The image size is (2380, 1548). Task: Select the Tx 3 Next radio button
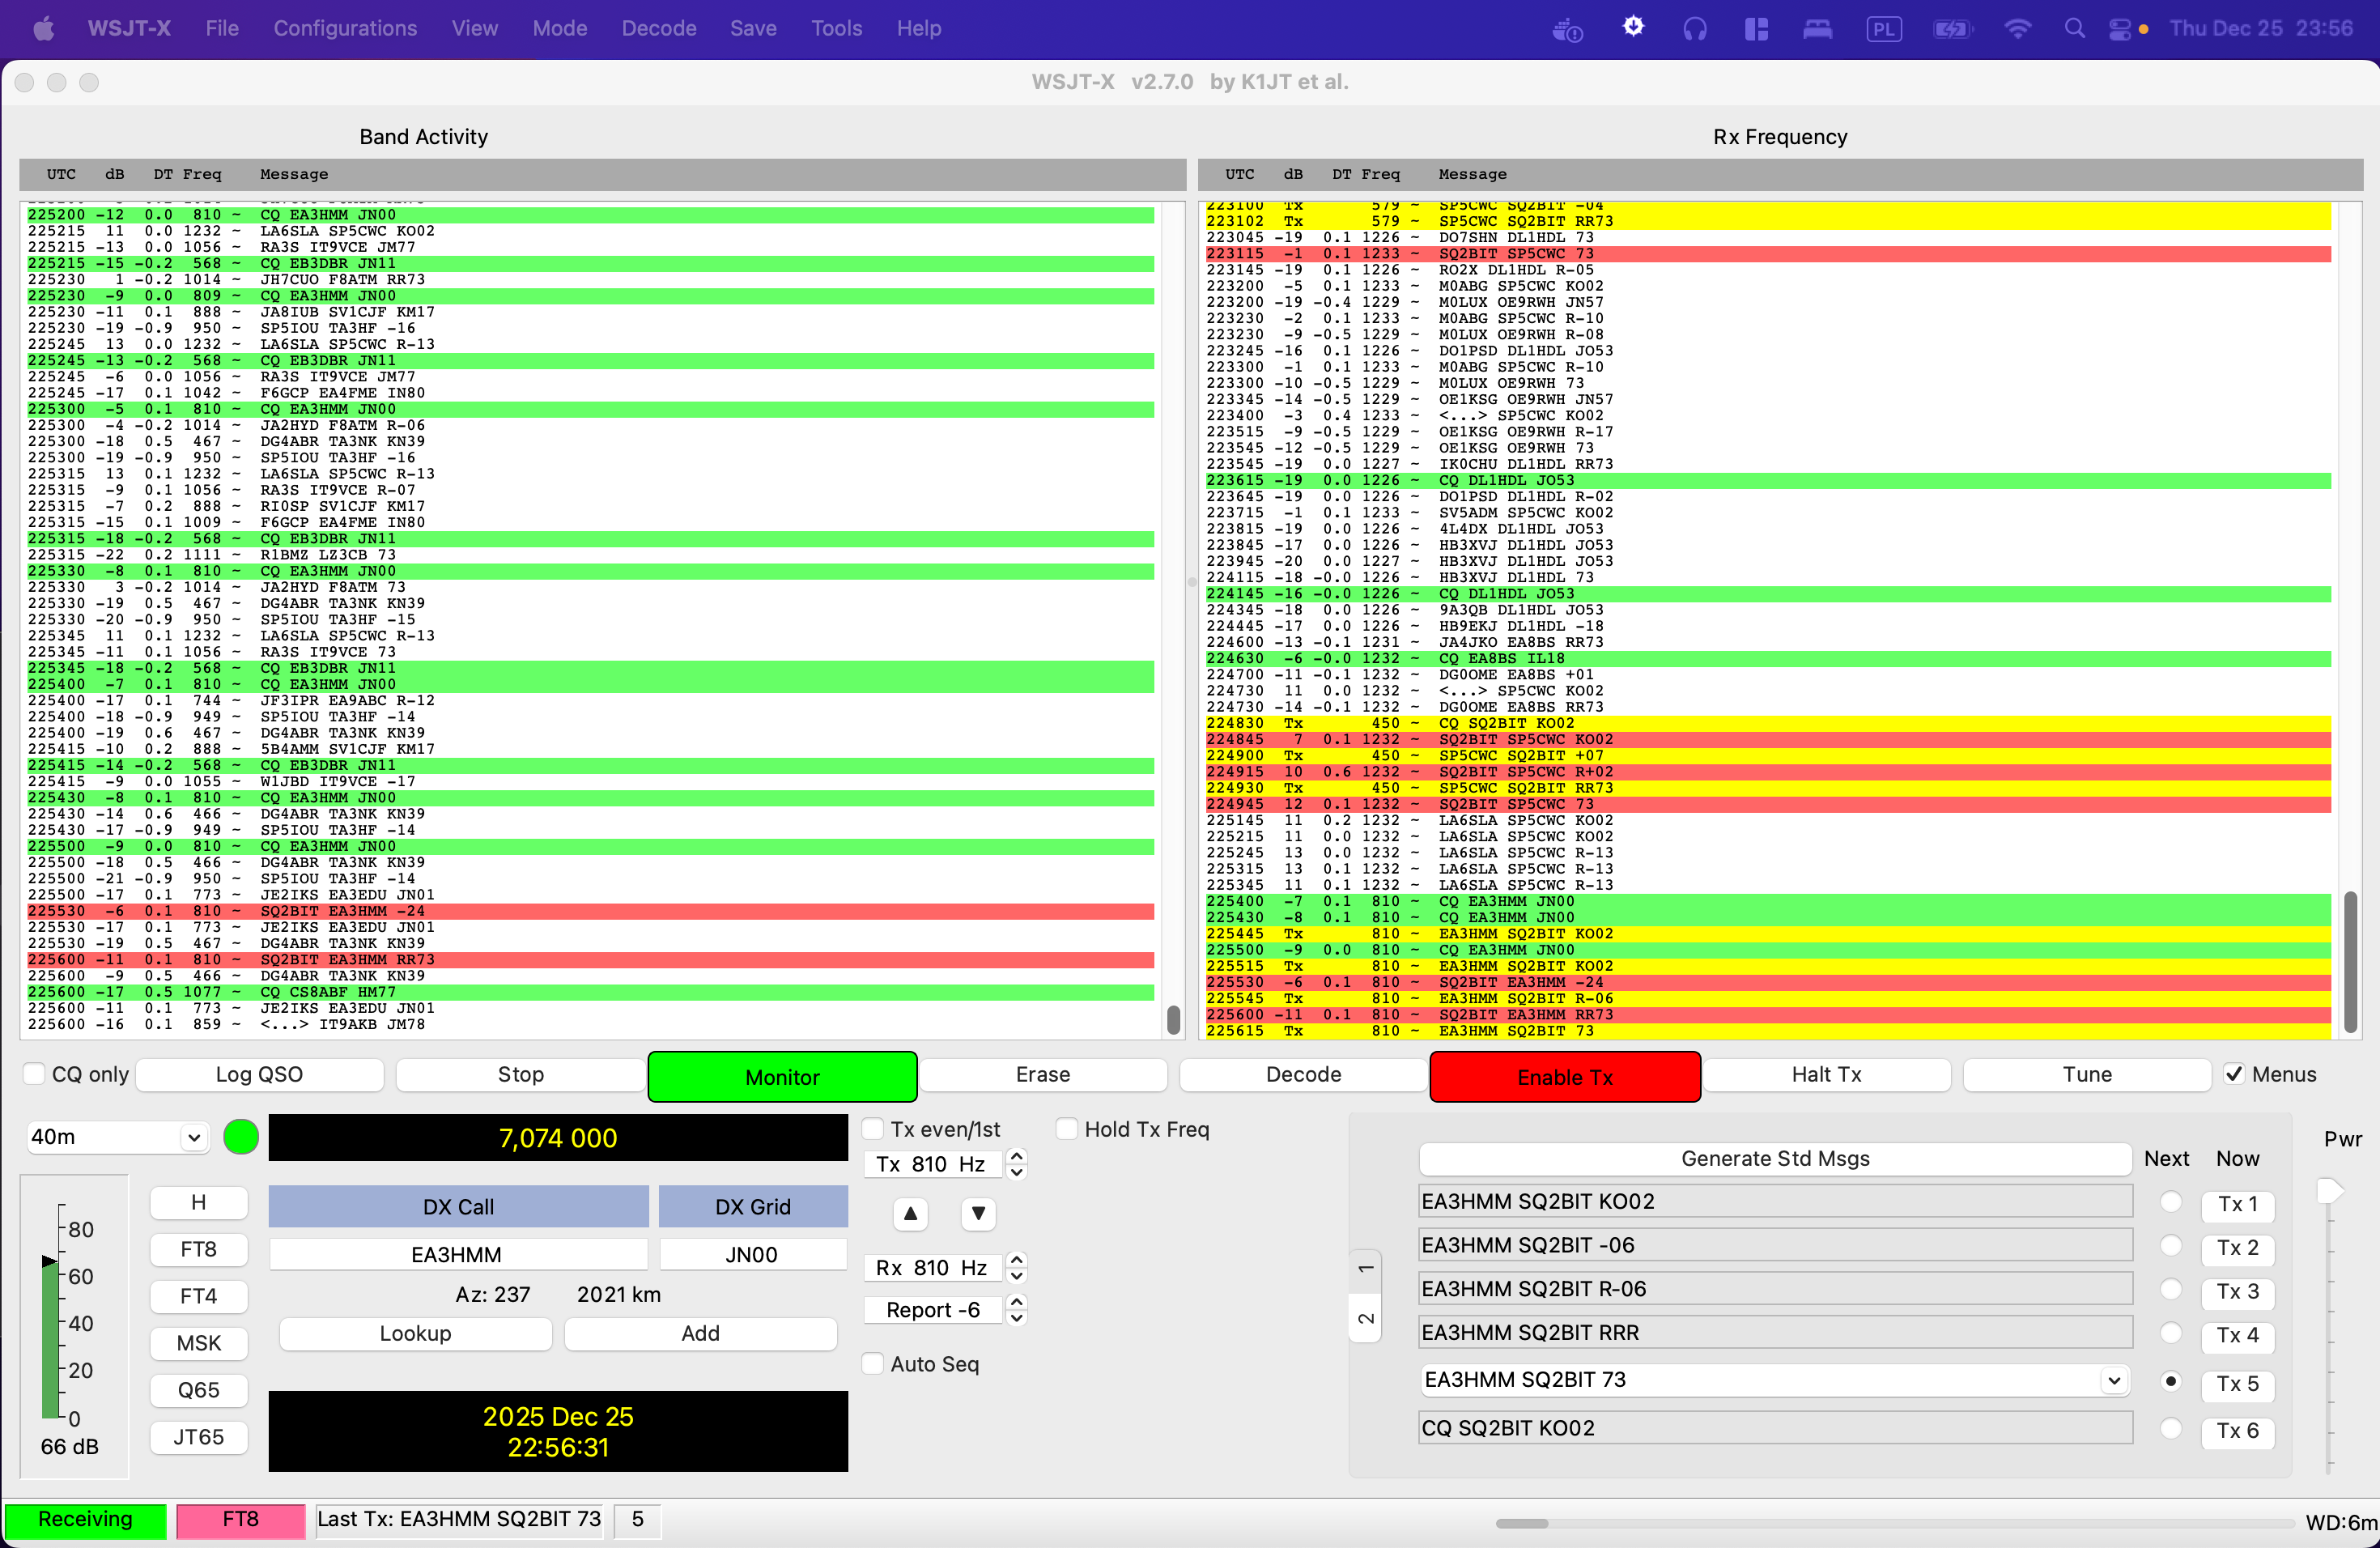(2170, 1290)
